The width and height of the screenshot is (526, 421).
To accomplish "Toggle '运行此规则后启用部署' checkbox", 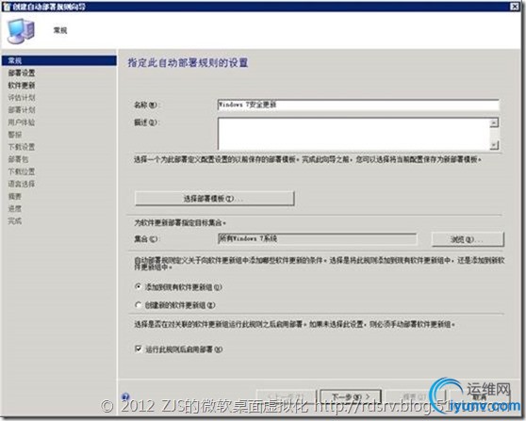I will point(138,349).
